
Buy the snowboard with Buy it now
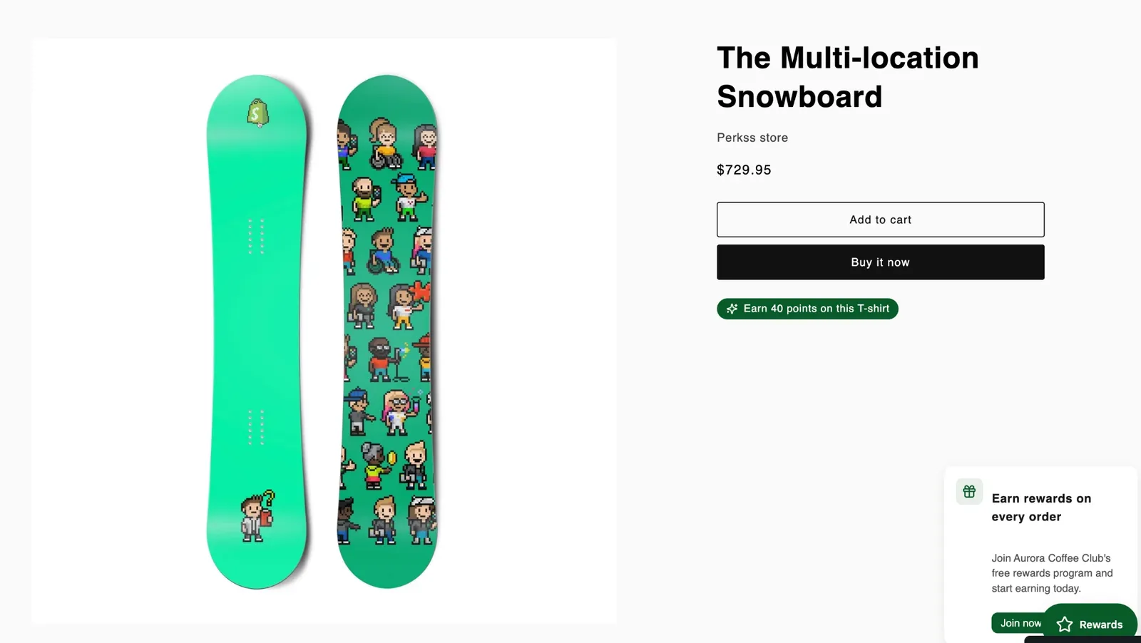coord(880,262)
